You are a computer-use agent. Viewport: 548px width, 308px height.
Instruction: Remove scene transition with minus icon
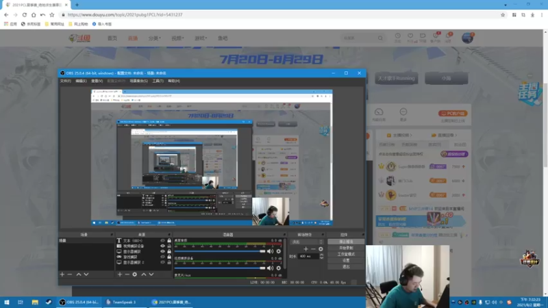(x=313, y=249)
